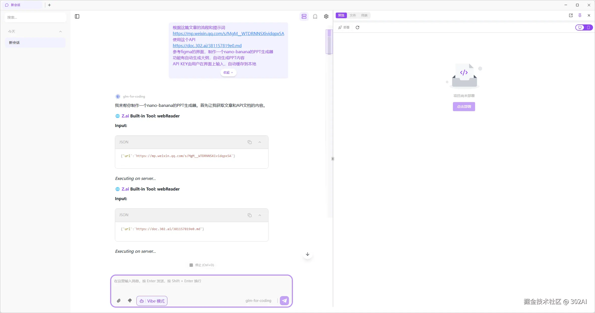
Task: Switch preview to desktop device view
Action: [580, 27]
